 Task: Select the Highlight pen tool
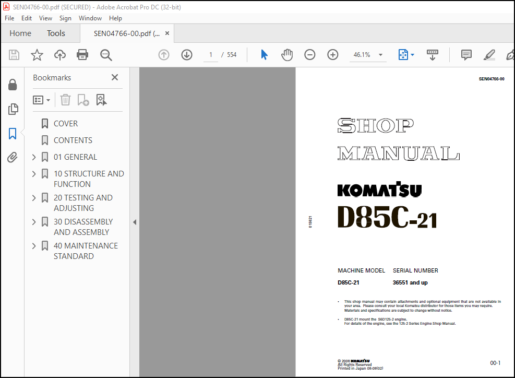coord(489,55)
